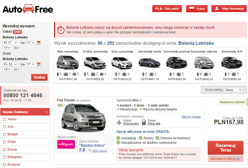Click the Oferta Specjalna heading

tap(131, 150)
